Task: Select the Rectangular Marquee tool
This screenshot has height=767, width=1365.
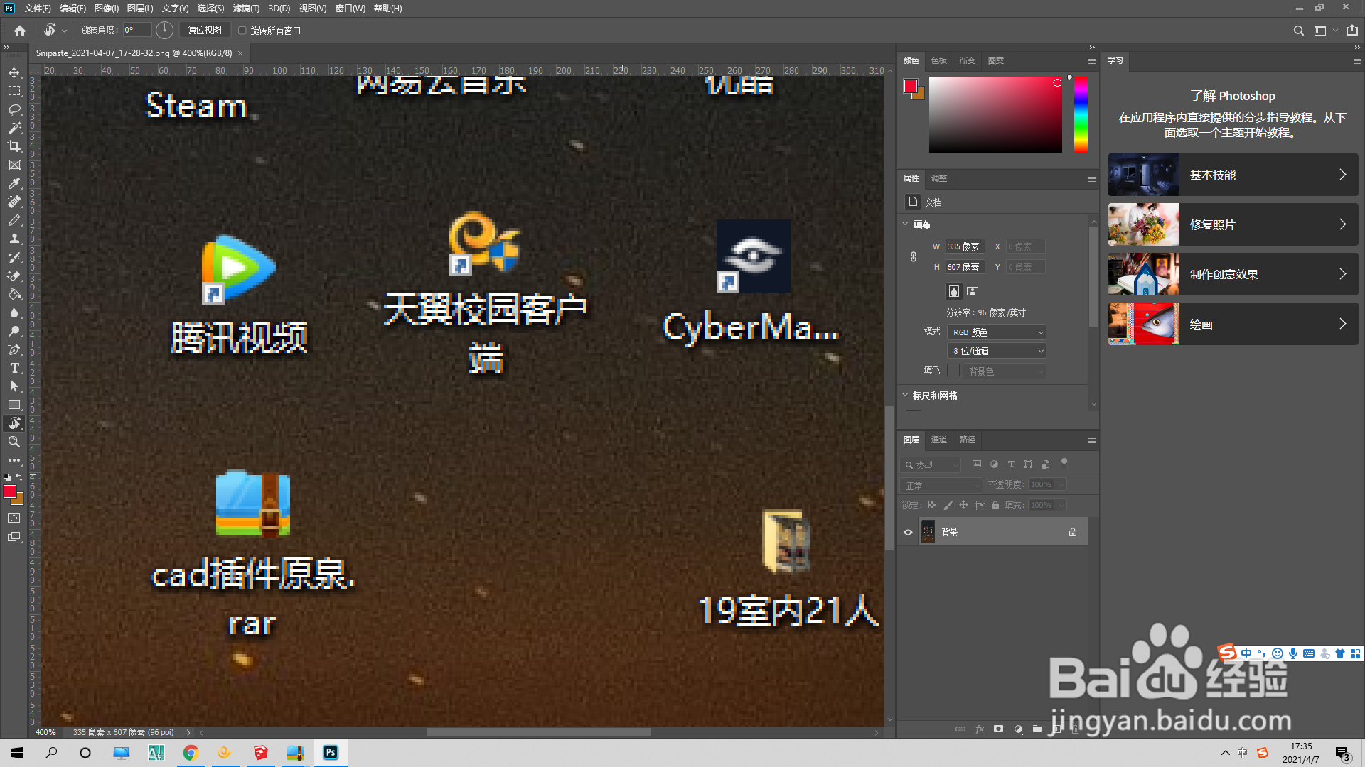Action: [x=14, y=91]
